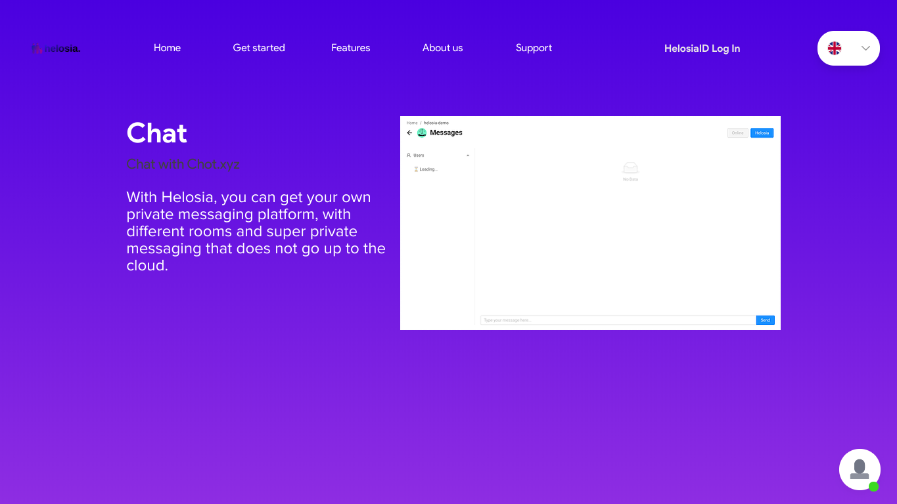Open the Home page
The width and height of the screenshot is (897, 504).
(x=167, y=48)
